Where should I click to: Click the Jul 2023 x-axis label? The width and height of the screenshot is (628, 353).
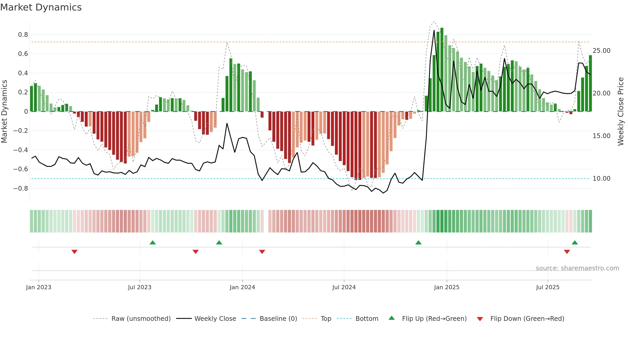point(140,287)
